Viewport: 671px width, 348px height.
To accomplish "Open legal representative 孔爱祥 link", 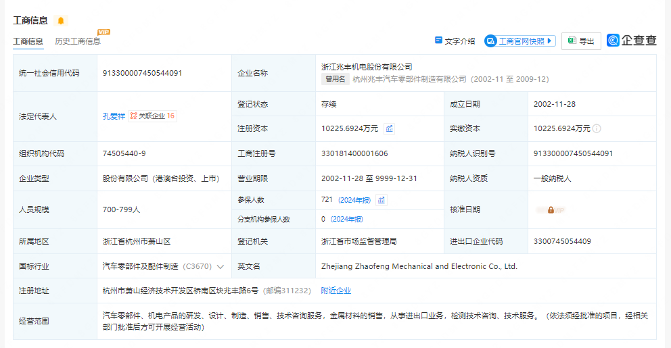I will coord(114,116).
